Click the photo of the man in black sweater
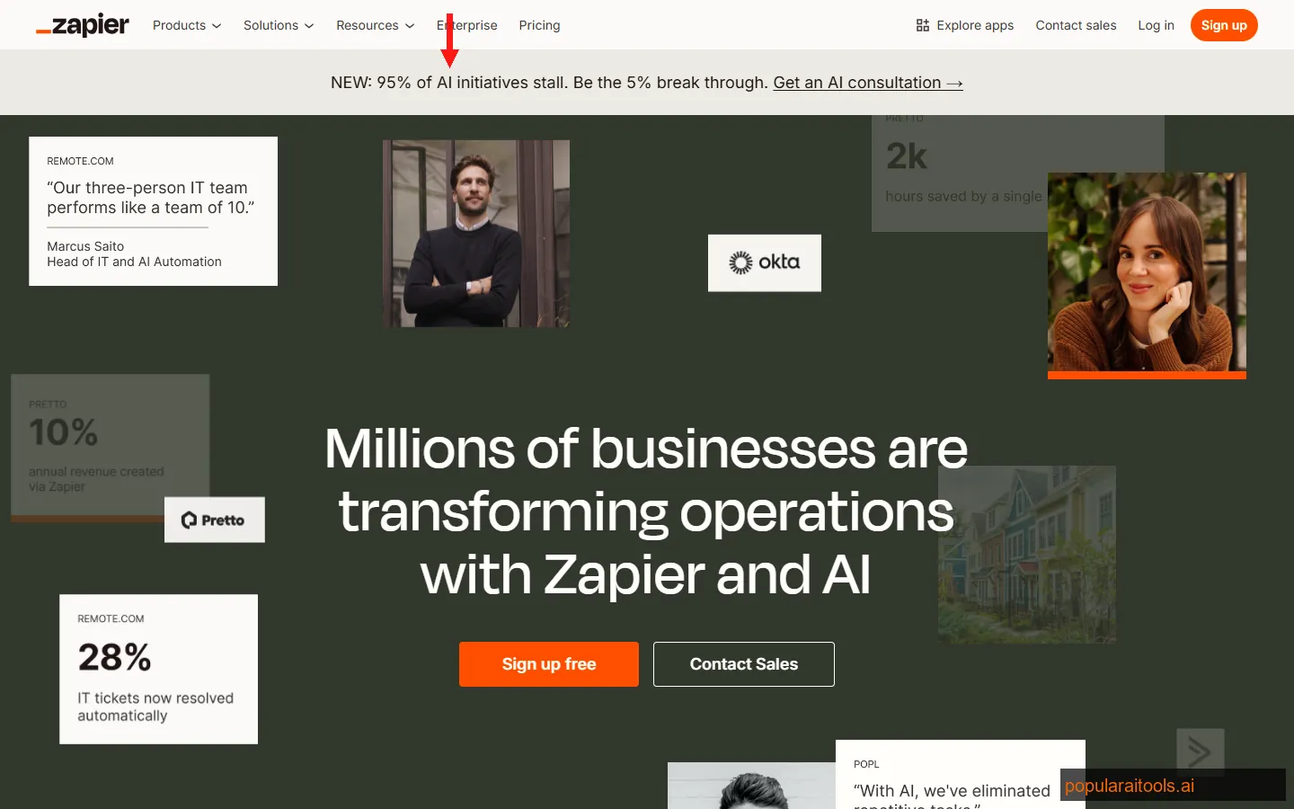1294x809 pixels. point(475,234)
